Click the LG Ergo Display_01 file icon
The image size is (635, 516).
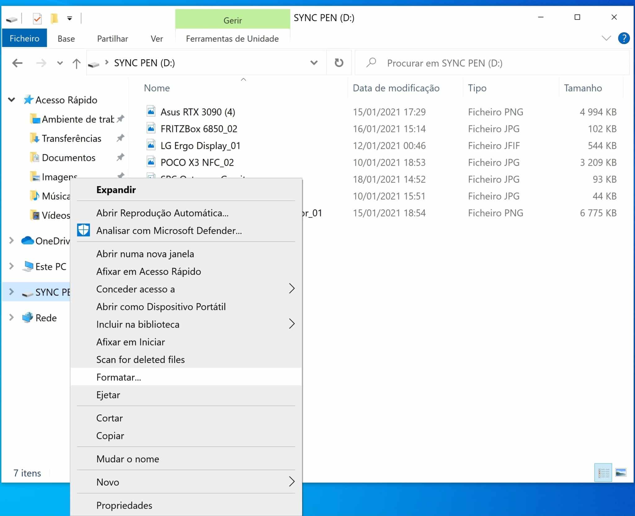click(151, 145)
